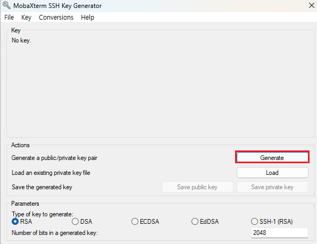Select the DSA key type
Viewport: 317px width, 244px height.
(82, 222)
